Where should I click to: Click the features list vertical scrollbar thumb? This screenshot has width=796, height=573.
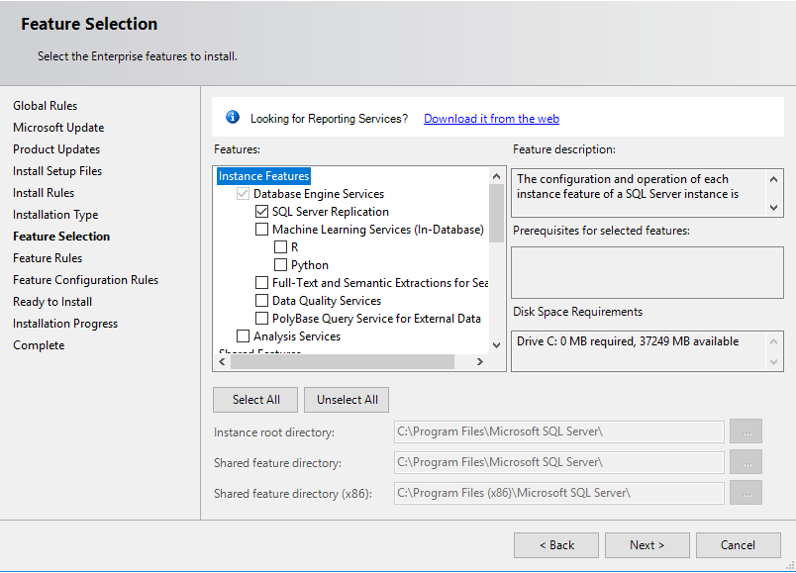[x=496, y=213]
